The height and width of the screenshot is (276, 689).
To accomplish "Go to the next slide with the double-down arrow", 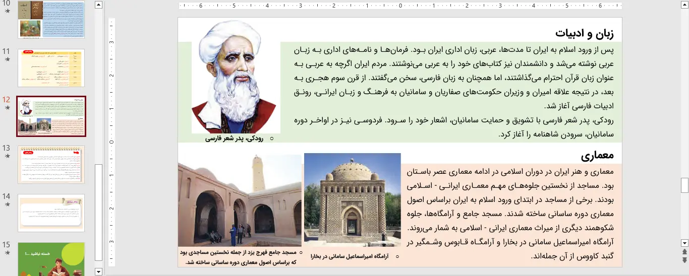I will [x=684, y=260].
